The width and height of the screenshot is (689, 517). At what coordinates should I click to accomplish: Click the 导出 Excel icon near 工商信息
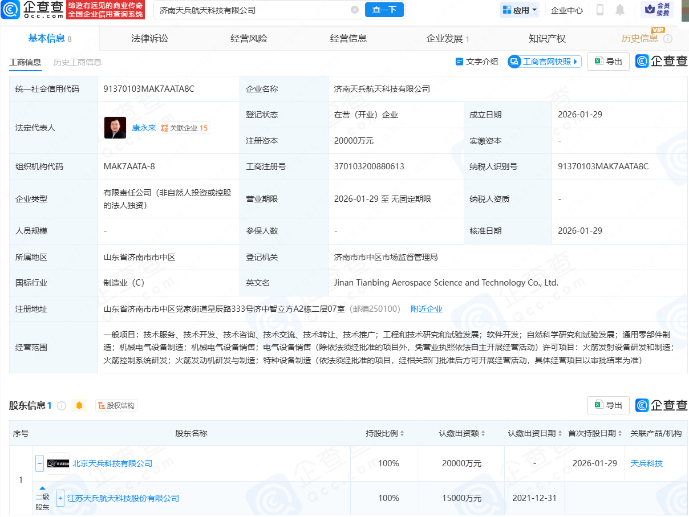pyautogui.click(x=608, y=61)
